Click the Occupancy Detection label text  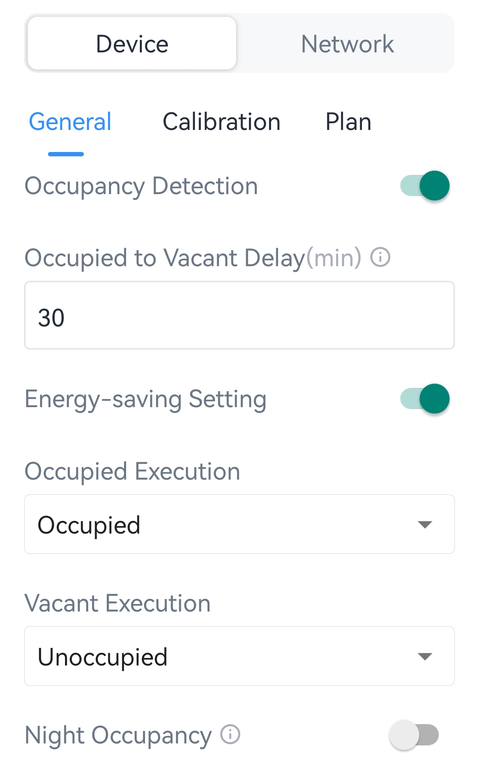tap(141, 186)
